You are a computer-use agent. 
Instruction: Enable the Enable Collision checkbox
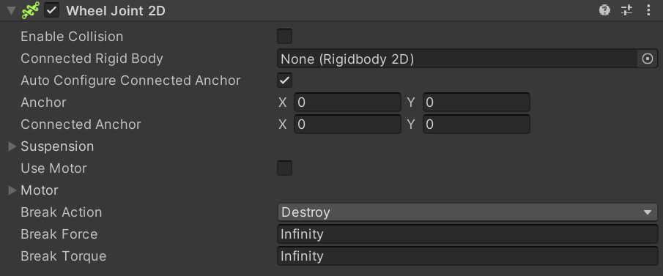coord(284,37)
